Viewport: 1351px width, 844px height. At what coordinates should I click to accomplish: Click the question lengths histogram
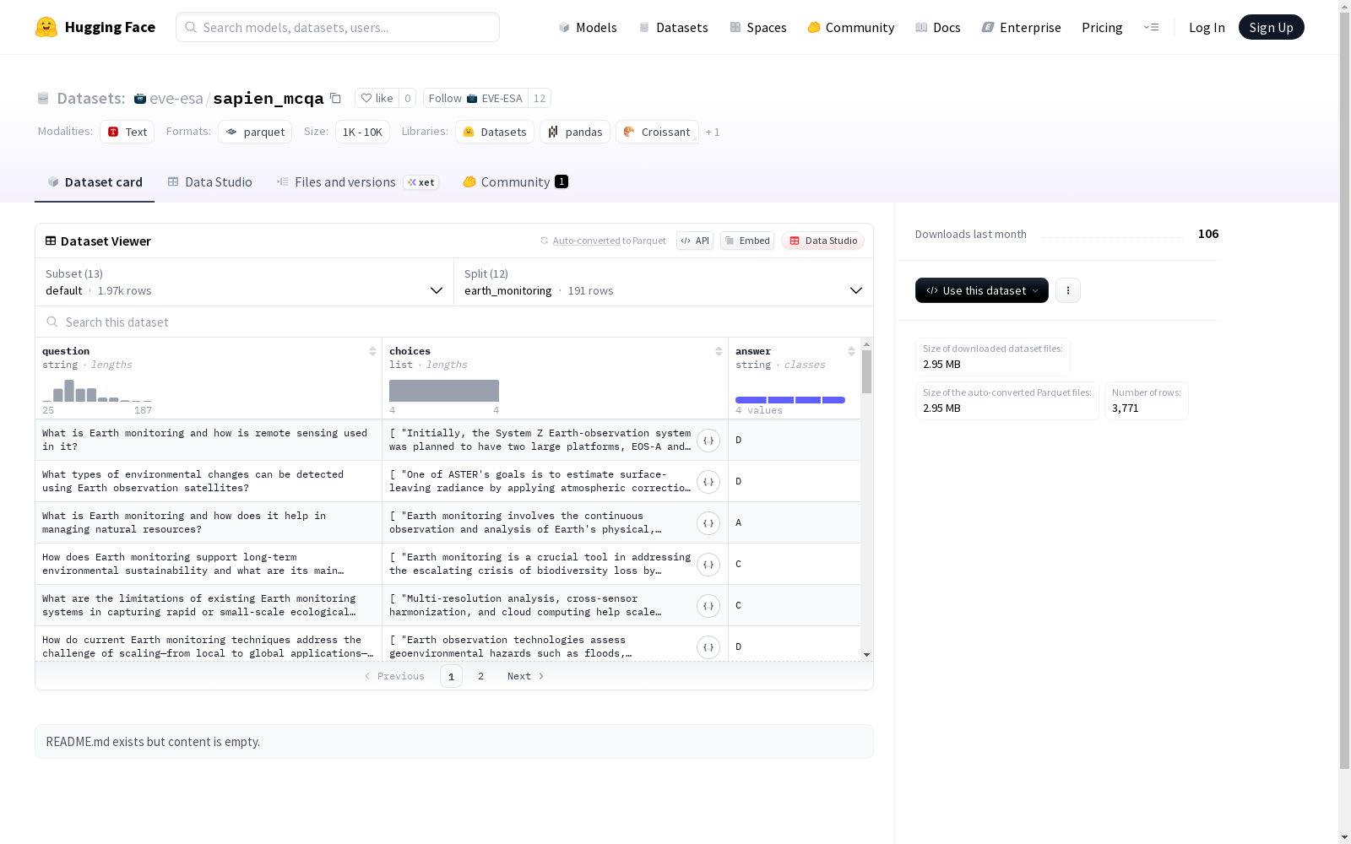(97, 391)
